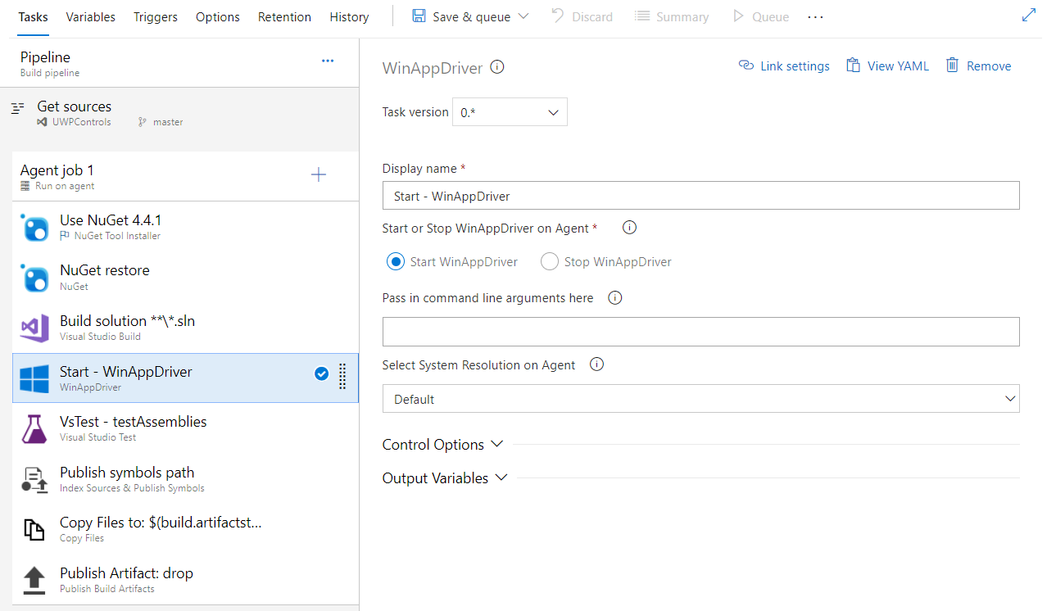Open the Triggers tab
Viewport: 1056px width, 611px height.
pos(156,16)
